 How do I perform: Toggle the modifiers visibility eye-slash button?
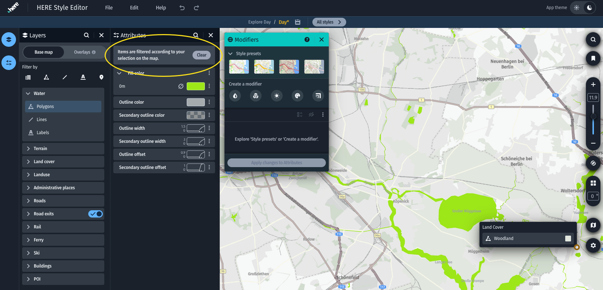[311, 115]
